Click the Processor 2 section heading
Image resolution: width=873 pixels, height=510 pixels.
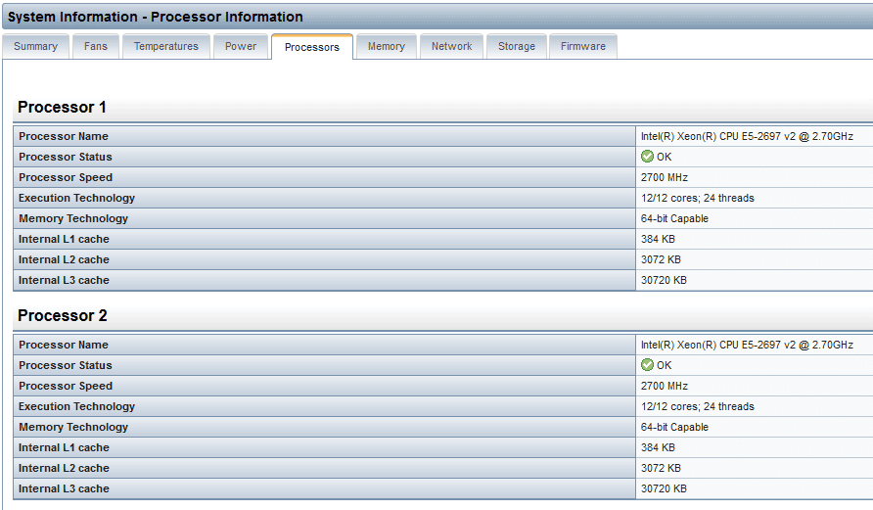pos(62,315)
